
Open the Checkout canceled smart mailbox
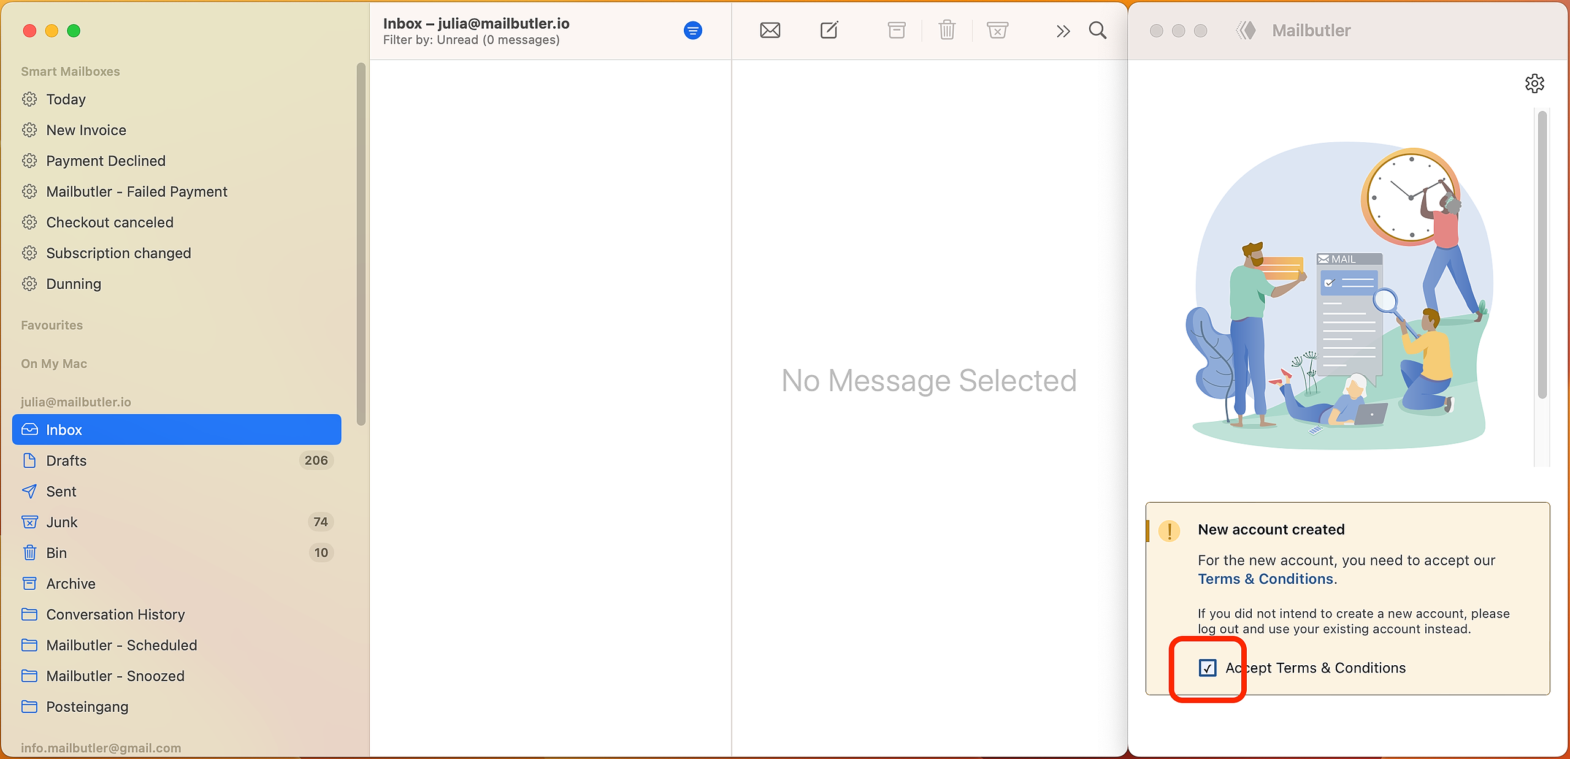[177, 222]
